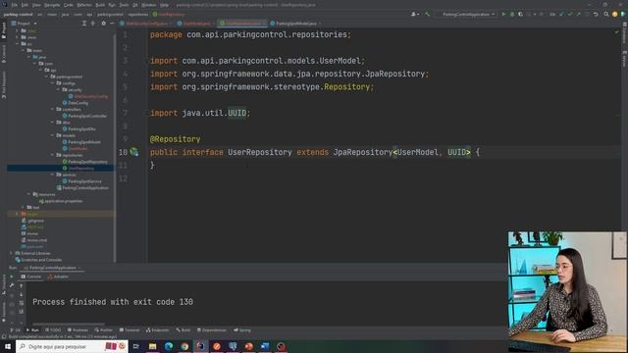Click the down arrow in console toolbar
The width and height of the screenshot is (628, 353).
click(22, 294)
